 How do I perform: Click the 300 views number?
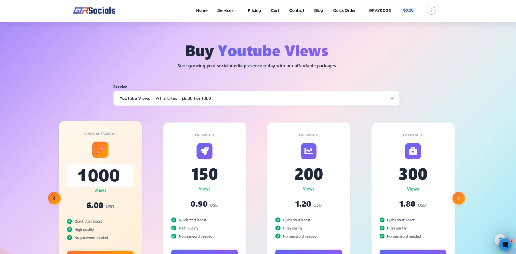(x=413, y=174)
